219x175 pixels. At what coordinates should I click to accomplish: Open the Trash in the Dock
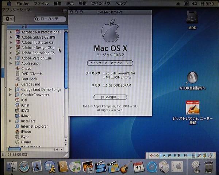point(209,167)
